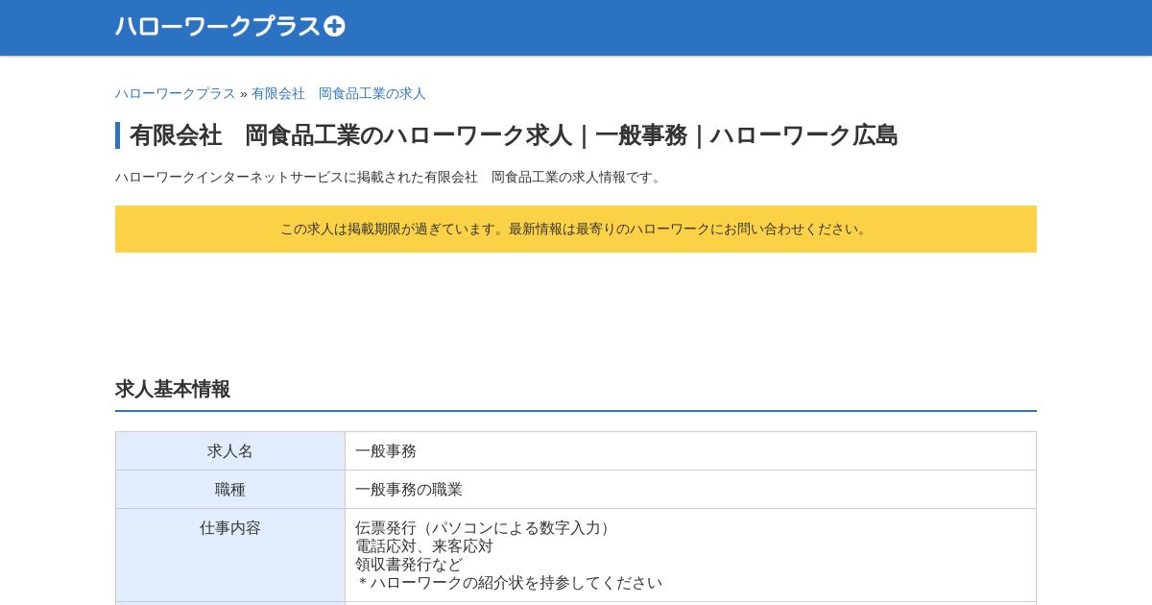This screenshot has width=1152, height=605.
Task: Click the 領収書発行など line
Action: tap(409, 565)
